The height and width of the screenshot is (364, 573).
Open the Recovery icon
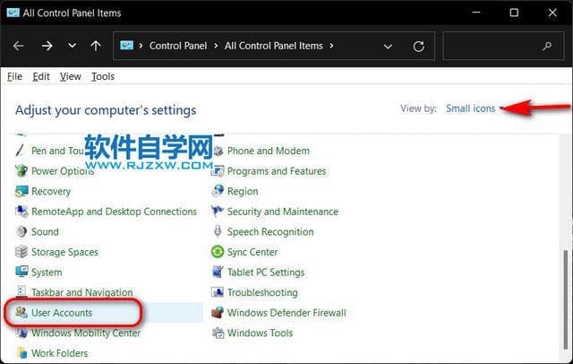22,191
